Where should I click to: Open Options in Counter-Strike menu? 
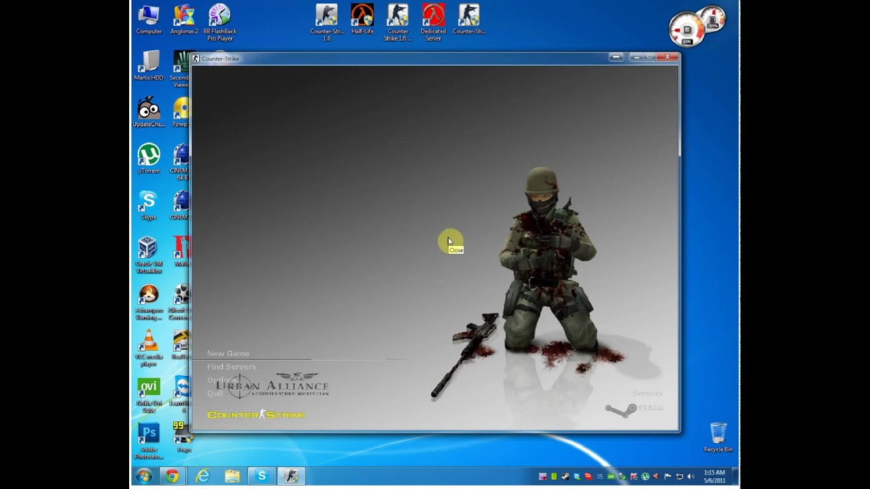click(x=222, y=380)
